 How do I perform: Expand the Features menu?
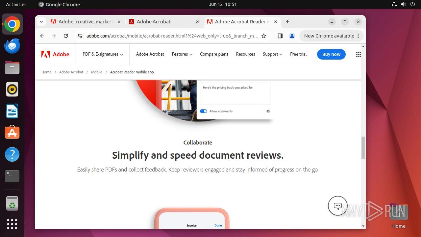[x=182, y=54]
